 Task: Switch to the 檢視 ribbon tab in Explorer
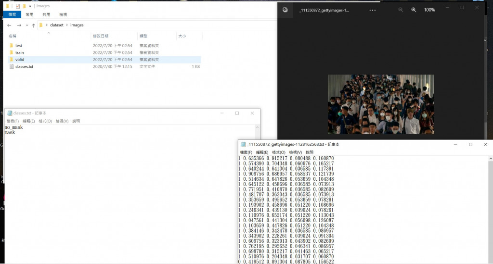[63, 14]
